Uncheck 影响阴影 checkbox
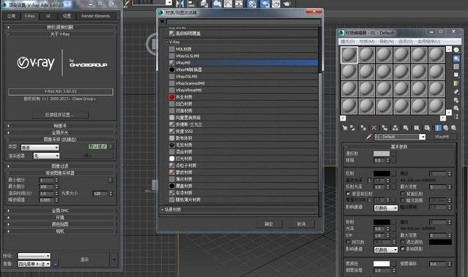Viewport: 468px width, 277px height. coord(403,248)
